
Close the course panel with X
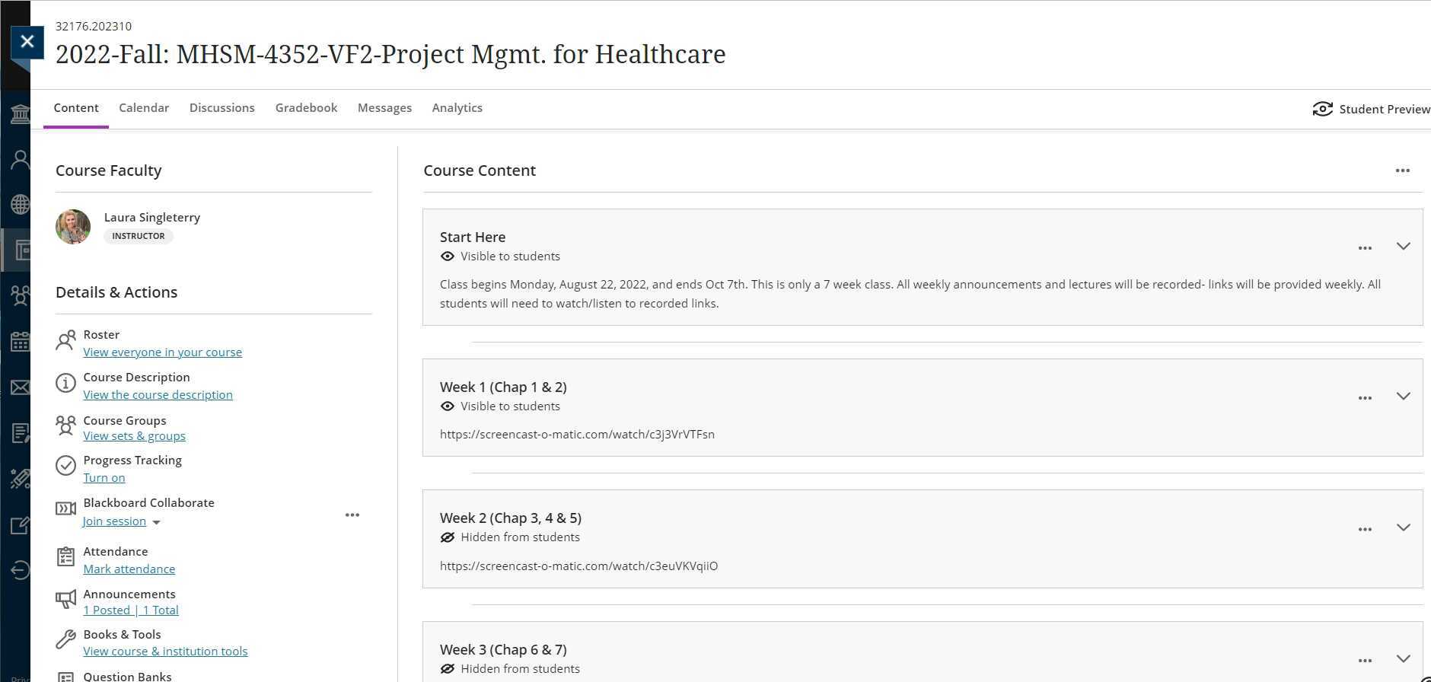click(27, 42)
